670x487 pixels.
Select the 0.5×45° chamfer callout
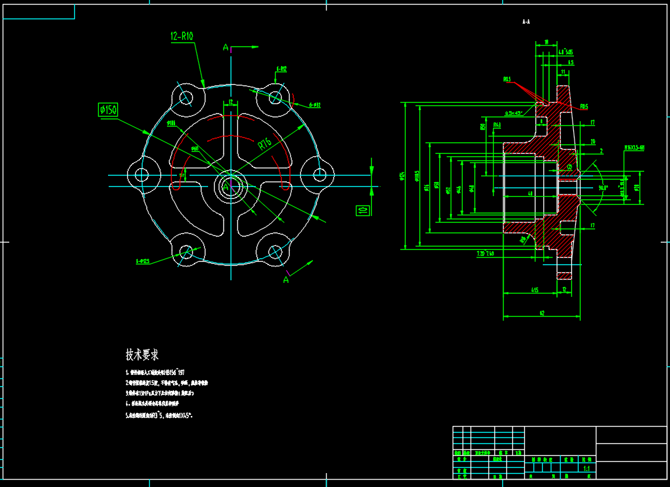tap(514, 113)
